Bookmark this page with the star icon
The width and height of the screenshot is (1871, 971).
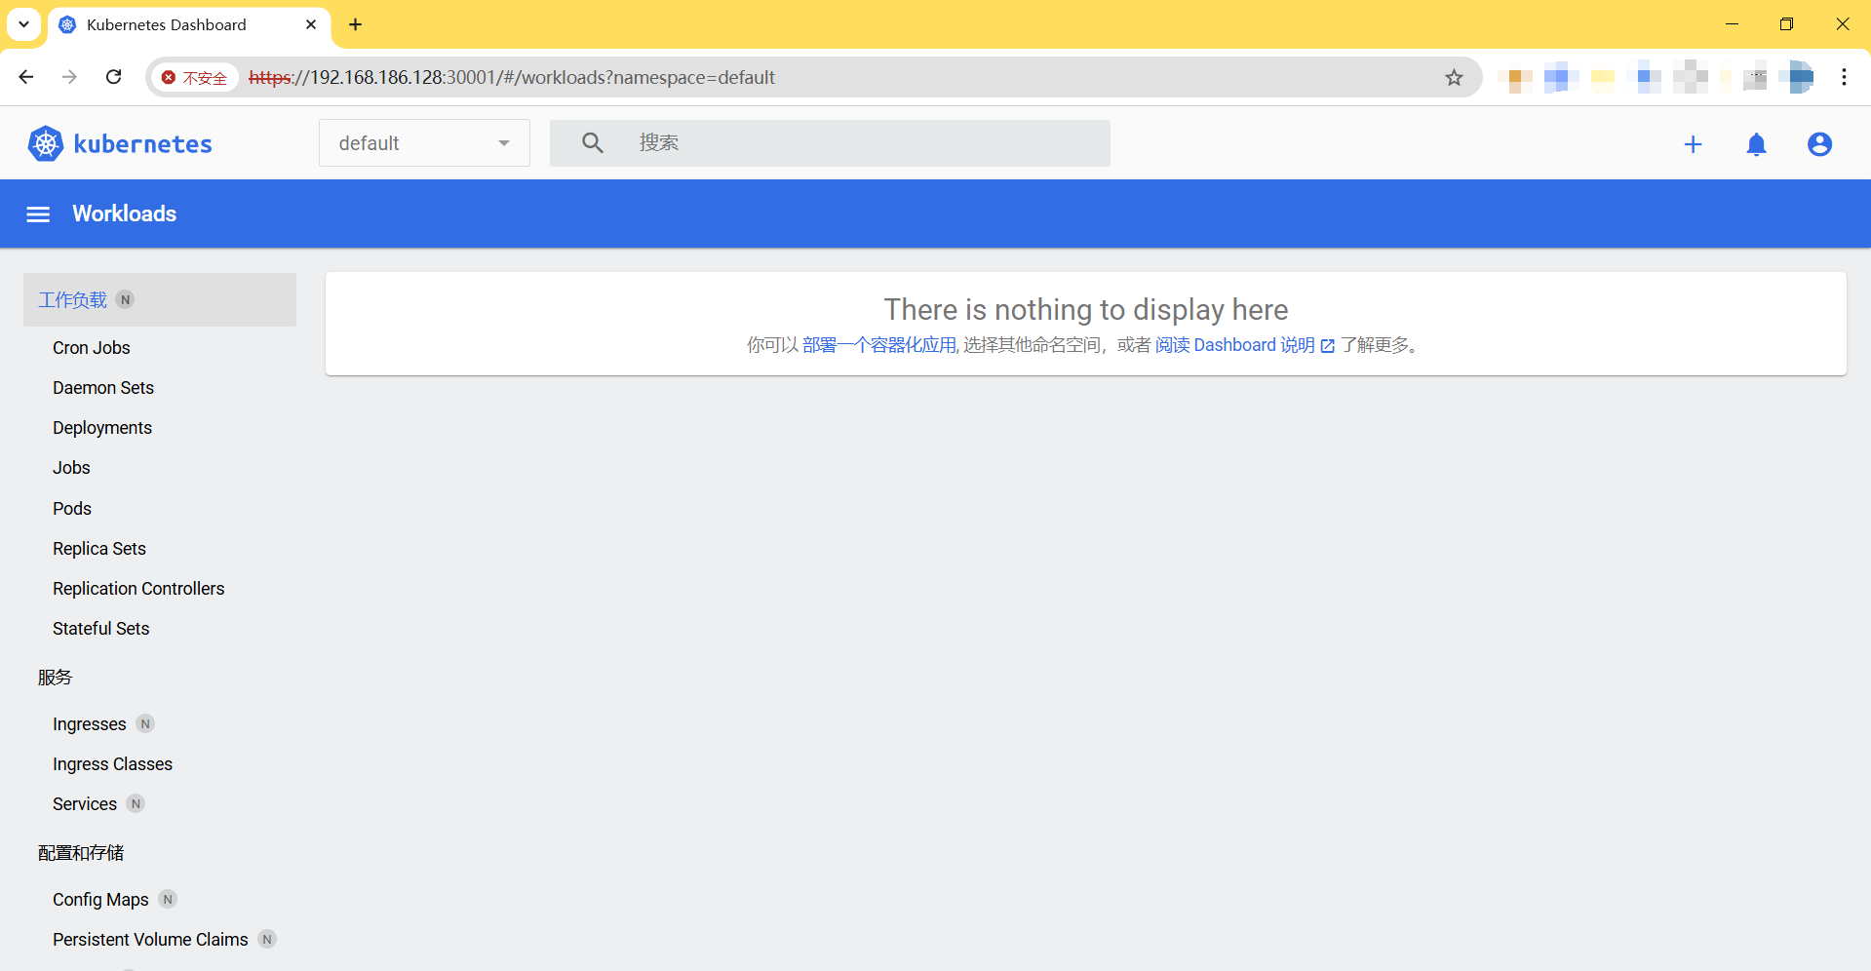(x=1454, y=78)
